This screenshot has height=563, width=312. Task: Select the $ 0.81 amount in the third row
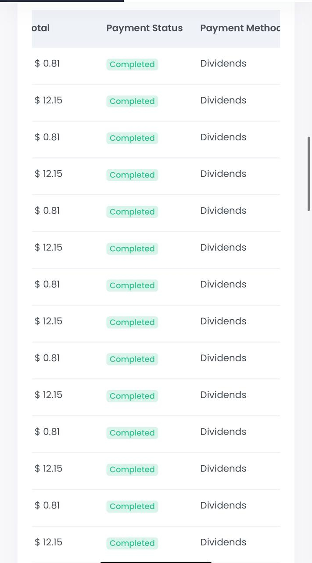click(47, 137)
